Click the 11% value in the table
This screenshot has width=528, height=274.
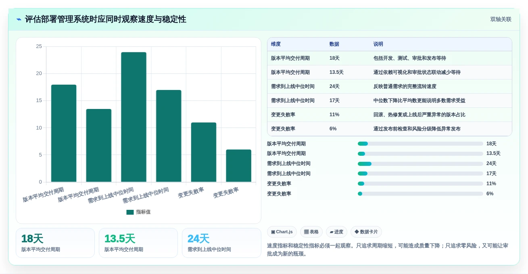[x=334, y=115]
